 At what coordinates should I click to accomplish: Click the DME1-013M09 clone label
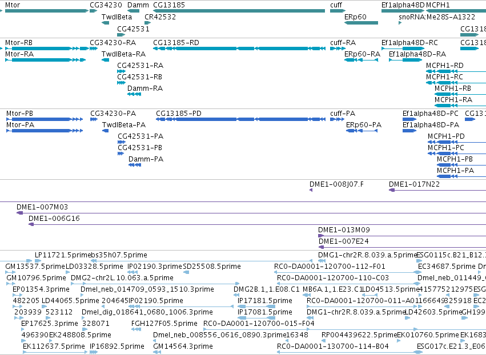coord(344,230)
